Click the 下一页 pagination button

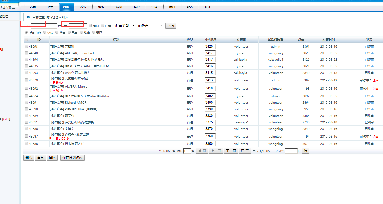(x=231, y=151)
